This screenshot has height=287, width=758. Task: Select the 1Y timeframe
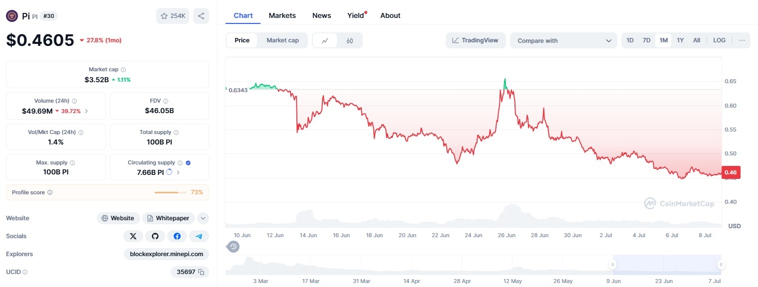click(x=680, y=40)
